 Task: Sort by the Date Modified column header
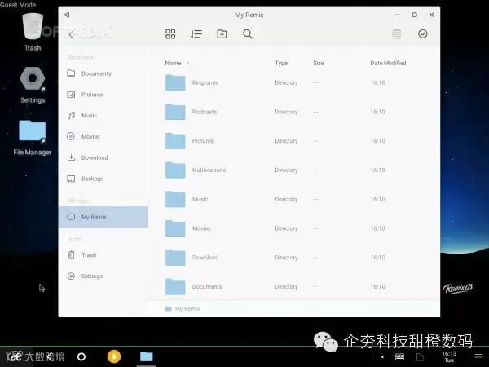coord(388,63)
